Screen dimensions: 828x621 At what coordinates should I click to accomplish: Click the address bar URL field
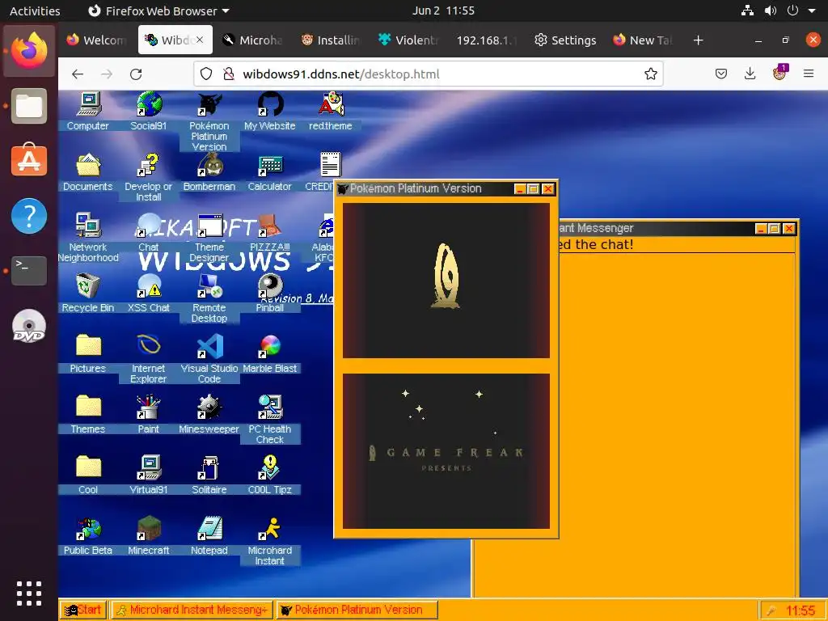coord(429,74)
